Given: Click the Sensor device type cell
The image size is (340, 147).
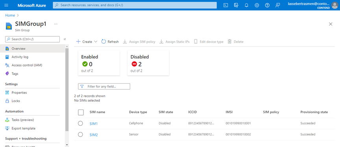Looking at the screenshot, I should [133, 135].
